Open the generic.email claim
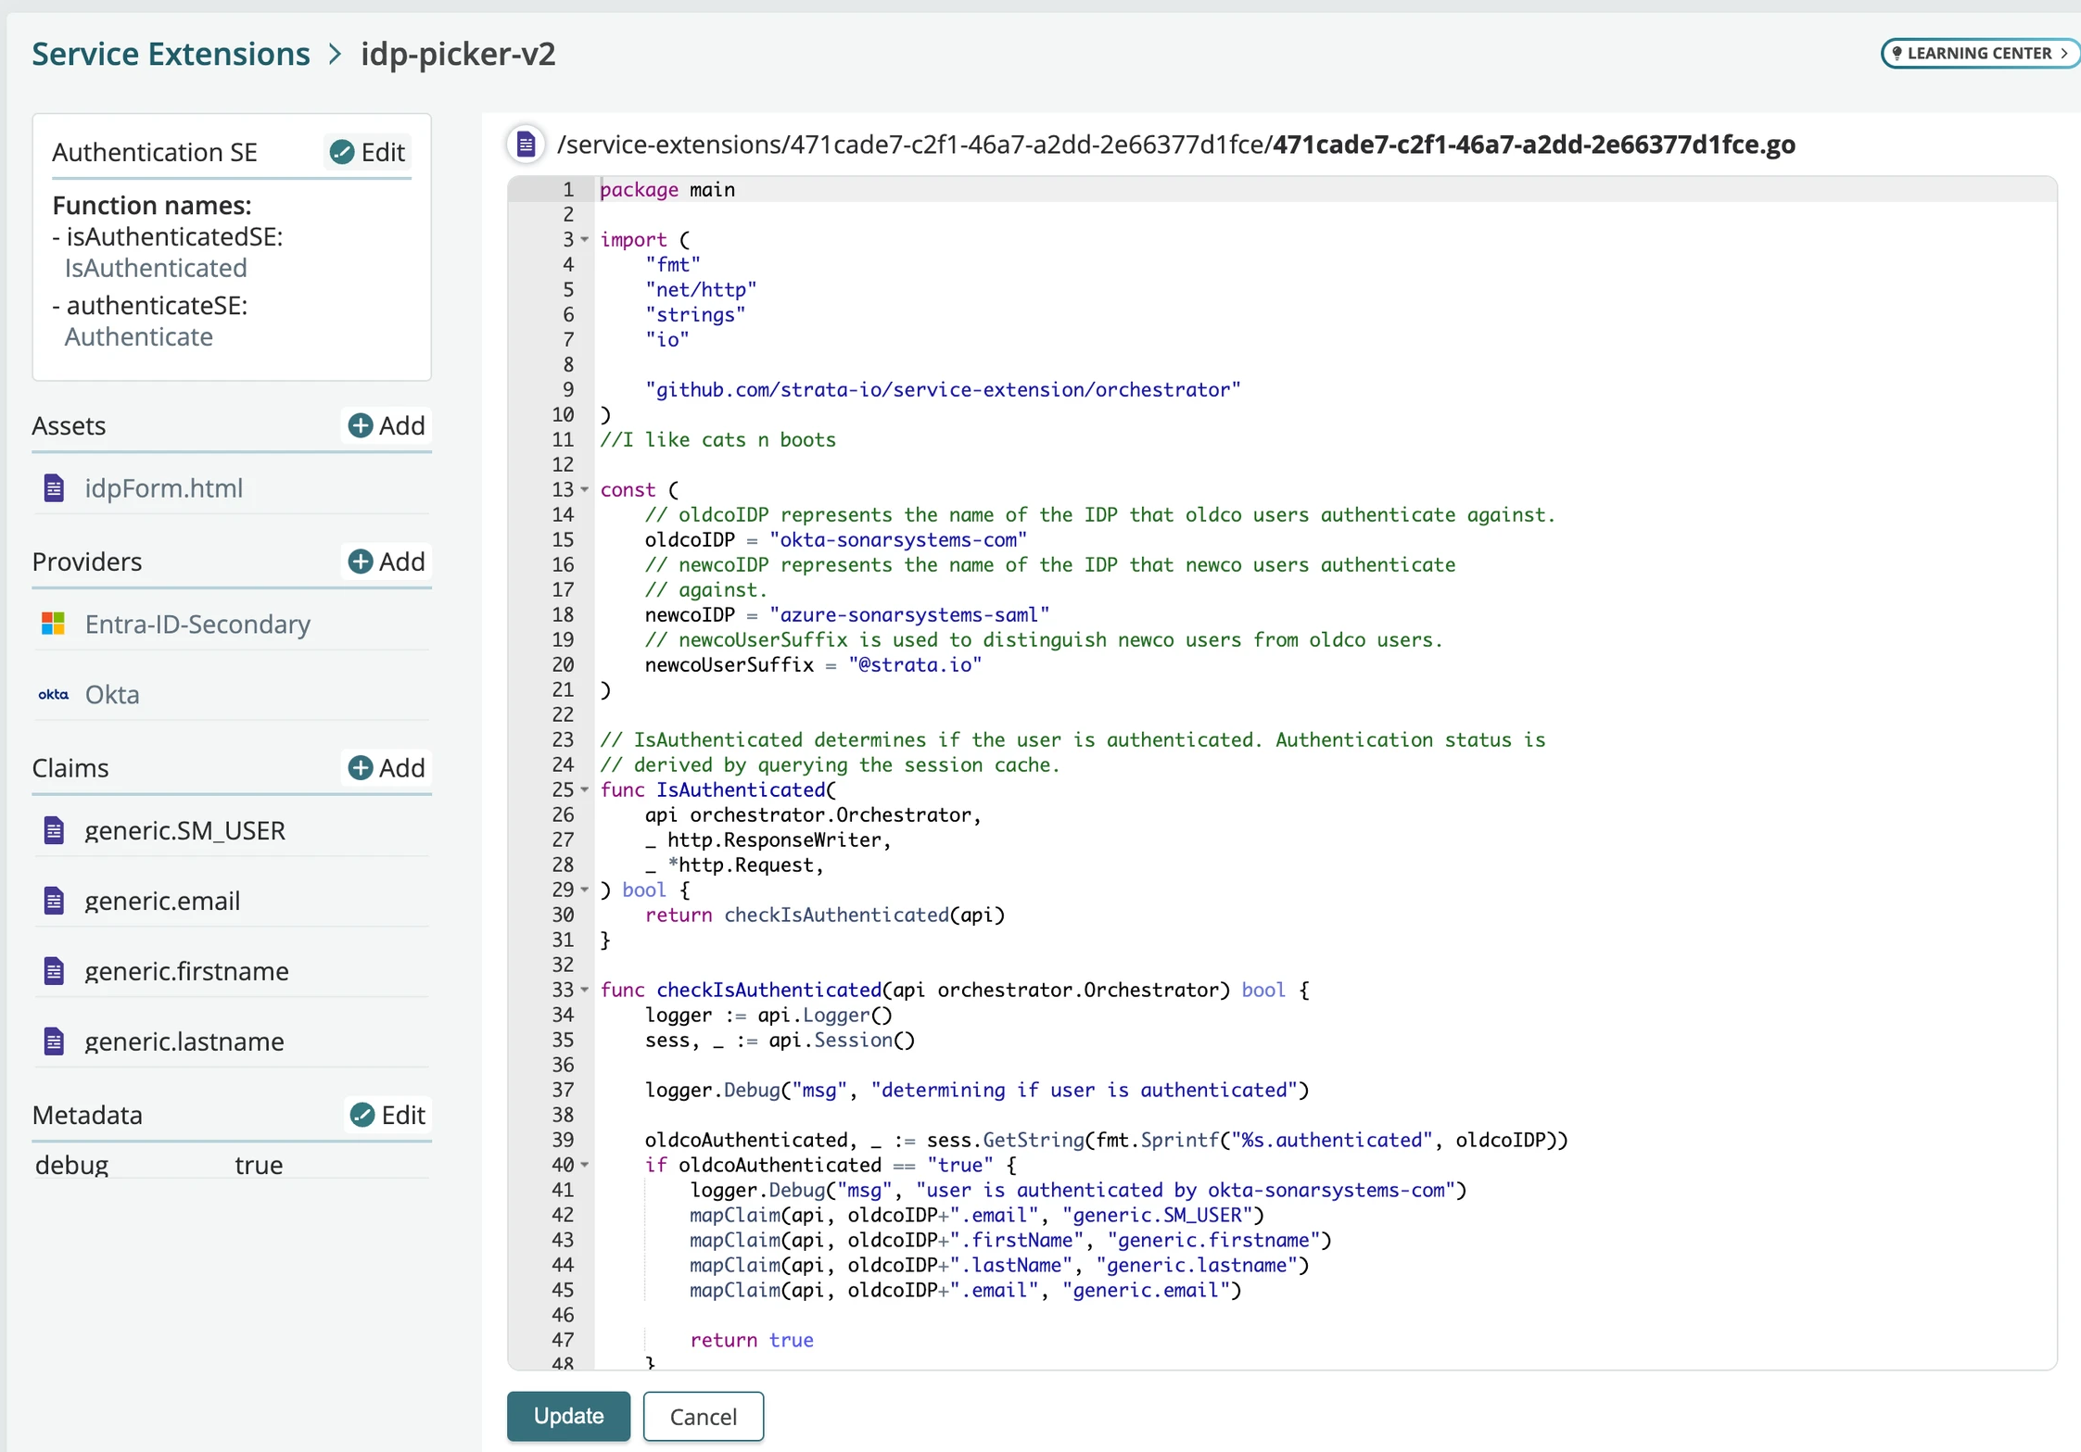The image size is (2081, 1452). pyautogui.click(x=162, y=901)
